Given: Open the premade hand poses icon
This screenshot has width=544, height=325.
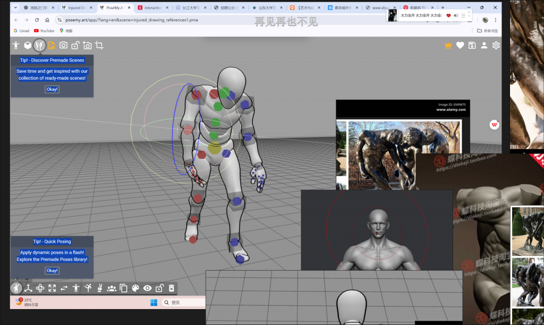Looking at the screenshot, I should click(x=99, y=288).
